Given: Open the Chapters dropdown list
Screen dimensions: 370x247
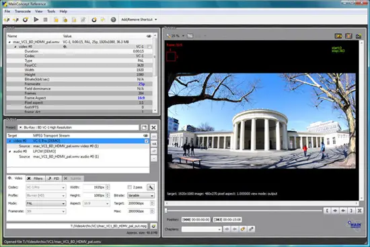Looking at the screenshot, I should tap(202, 230).
